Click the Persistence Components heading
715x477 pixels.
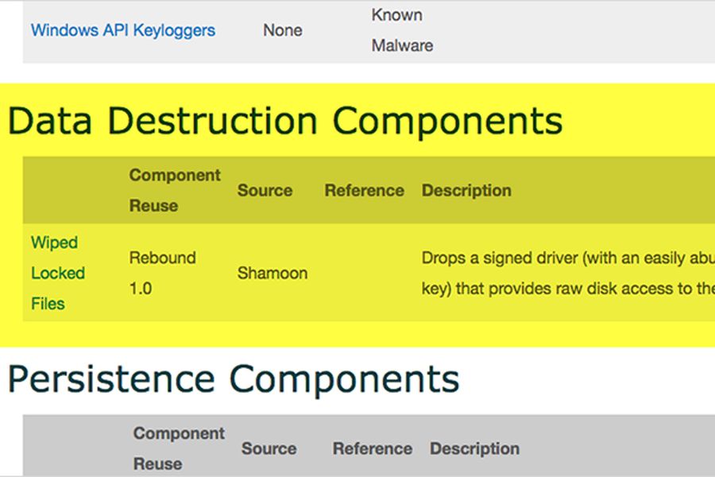coord(234,379)
